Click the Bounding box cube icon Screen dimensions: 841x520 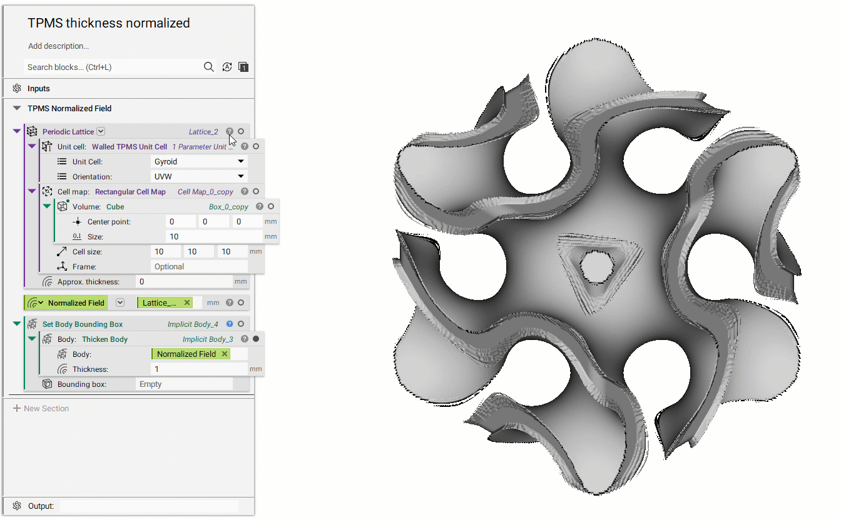47,384
